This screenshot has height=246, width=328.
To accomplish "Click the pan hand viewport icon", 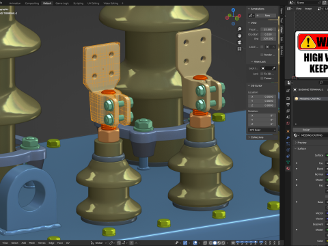I will [239, 36].
